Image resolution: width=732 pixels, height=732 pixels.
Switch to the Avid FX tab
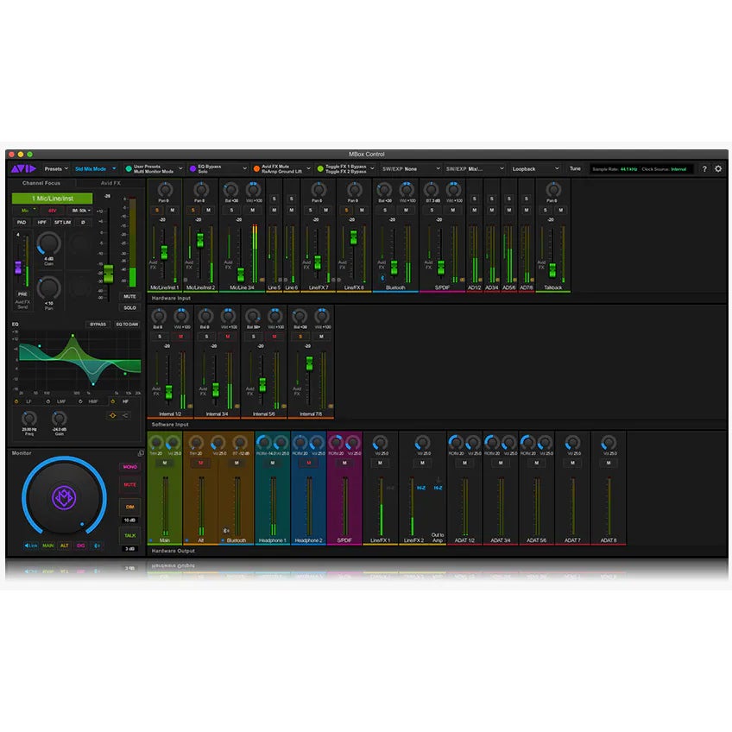coord(110,183)
